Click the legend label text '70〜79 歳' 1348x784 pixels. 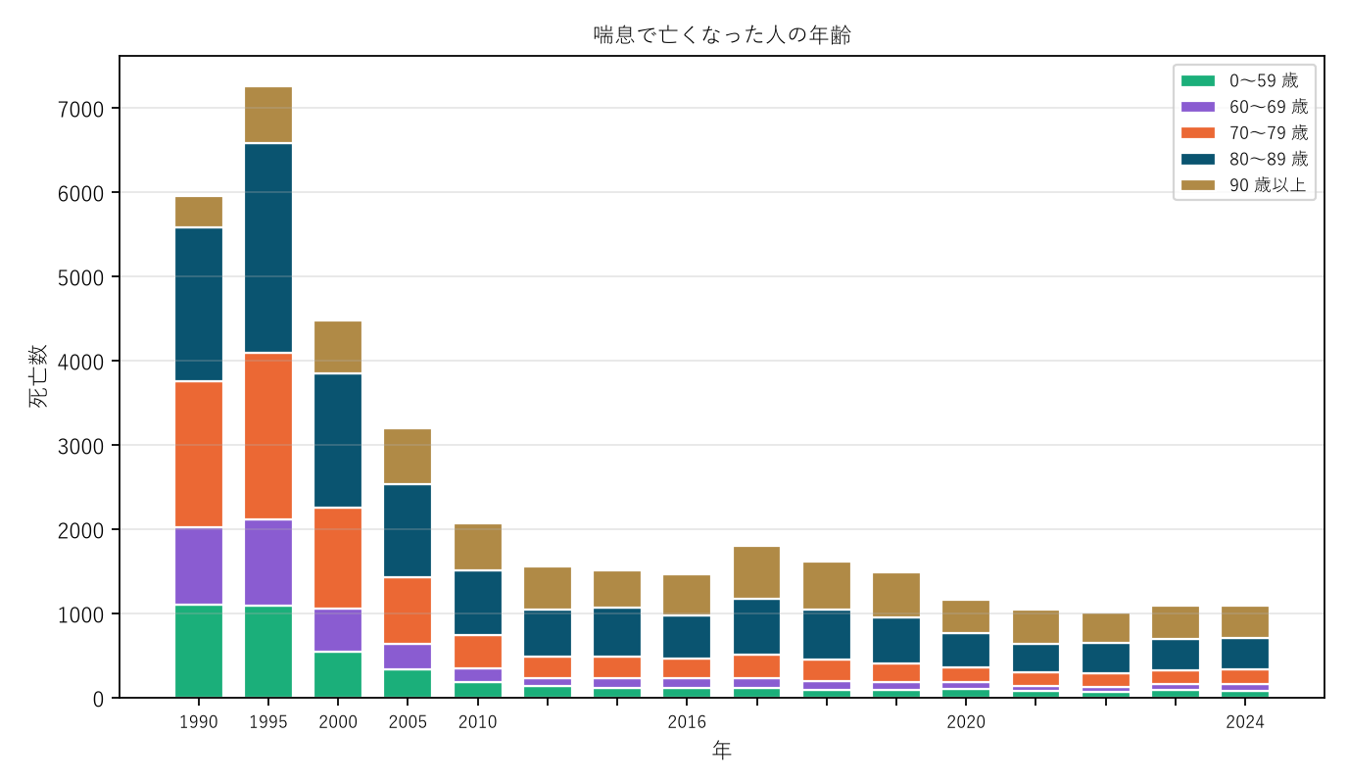click(1269, 133)
